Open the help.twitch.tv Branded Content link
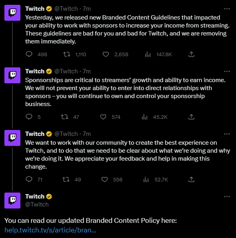Viewport: 236px width, 238px height. (50, 230)
